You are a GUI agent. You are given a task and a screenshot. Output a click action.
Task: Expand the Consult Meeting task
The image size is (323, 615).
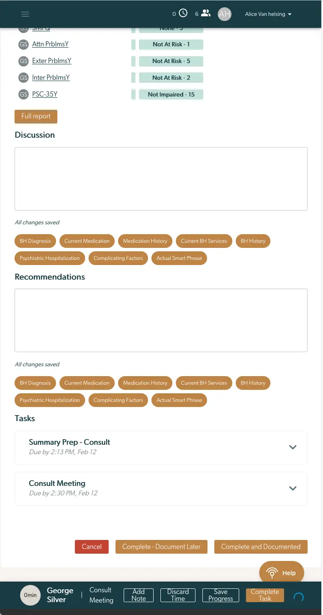coord(293,488)
